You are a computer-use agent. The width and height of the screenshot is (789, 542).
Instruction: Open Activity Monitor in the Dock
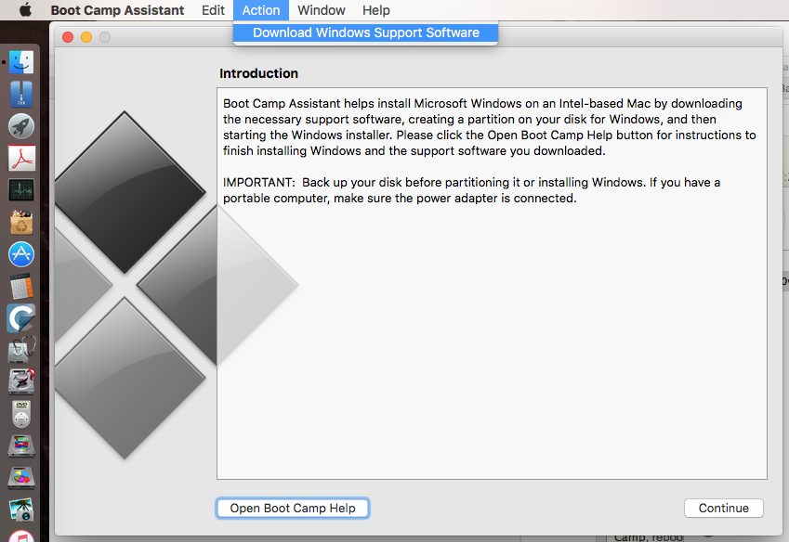click(21, 190)
